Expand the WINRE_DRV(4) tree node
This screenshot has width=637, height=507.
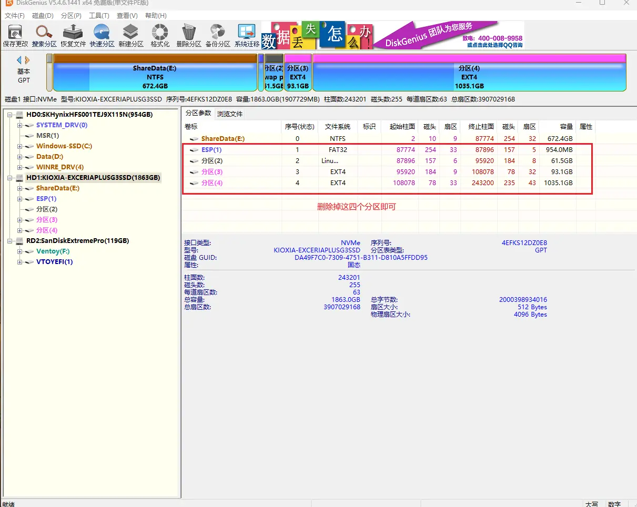pyautogui.click(x=19, y=167)
